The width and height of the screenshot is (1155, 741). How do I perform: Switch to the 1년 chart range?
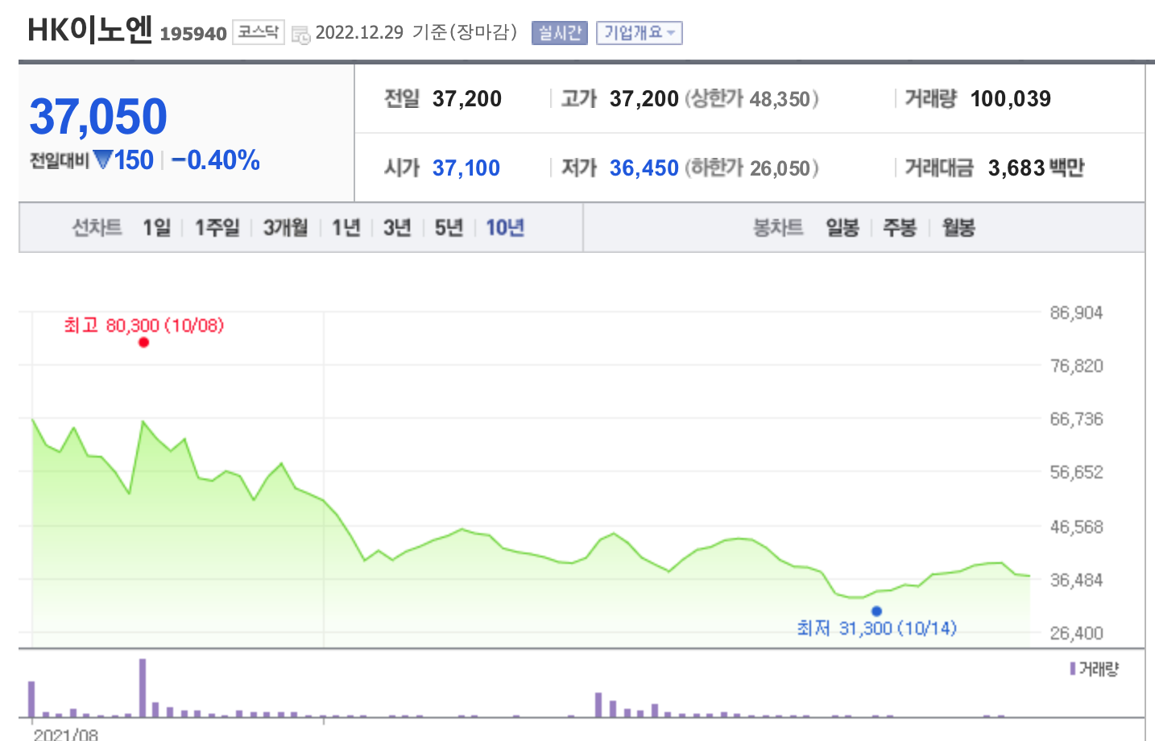pos(346,228)
